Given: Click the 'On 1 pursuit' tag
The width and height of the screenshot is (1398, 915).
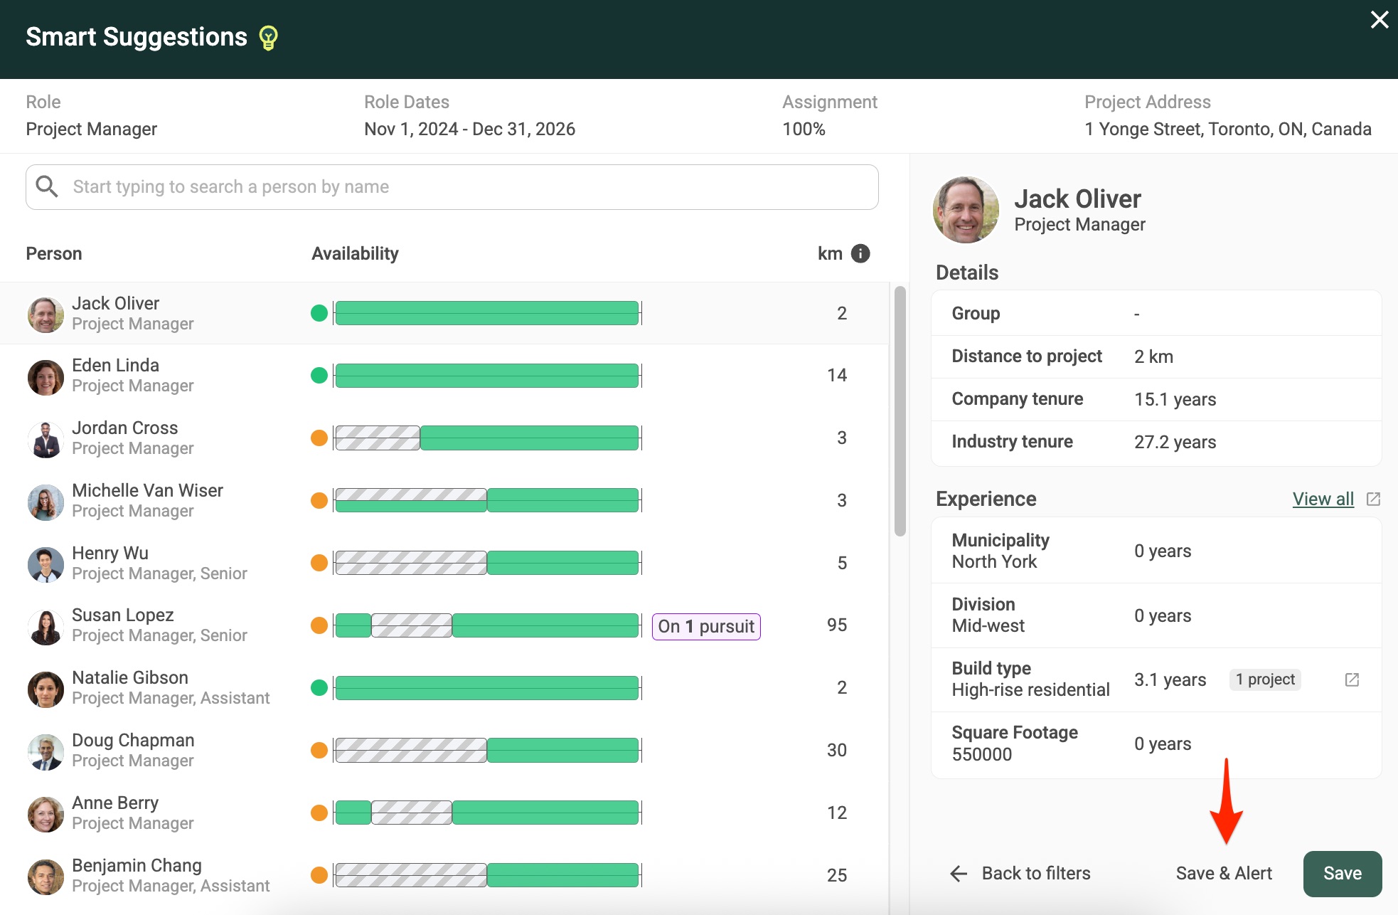Looking at the screenshot, I should [x=705, y=626].
